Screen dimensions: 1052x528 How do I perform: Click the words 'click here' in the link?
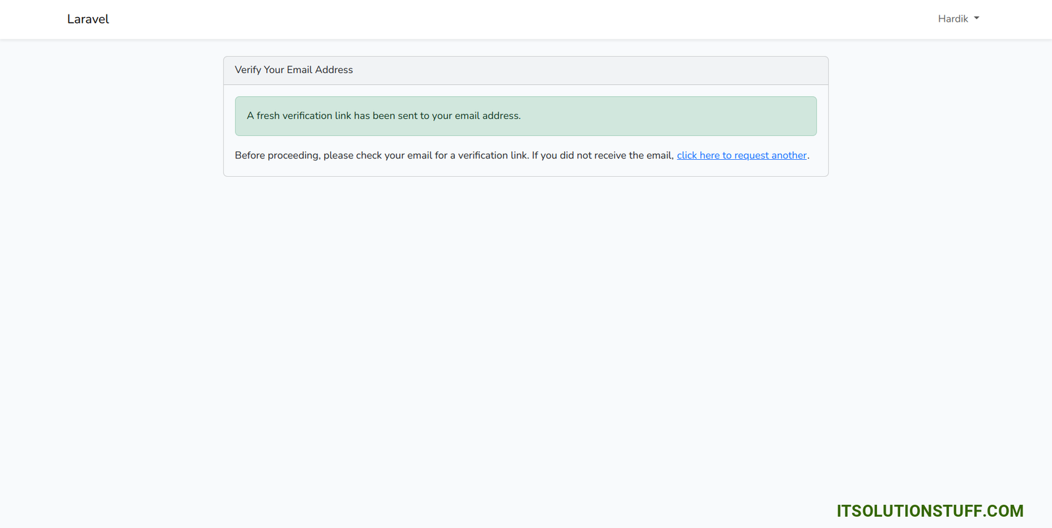698,155
